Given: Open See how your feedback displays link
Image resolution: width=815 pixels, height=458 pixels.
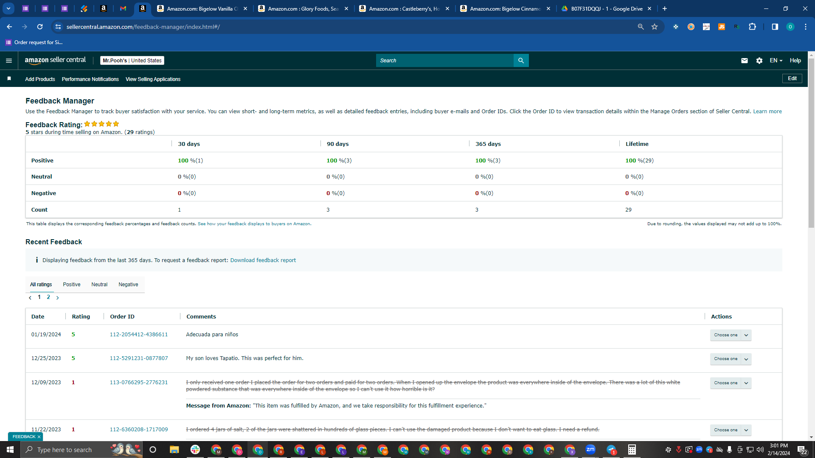Looking at the screenshot, I should click(254, 224).
